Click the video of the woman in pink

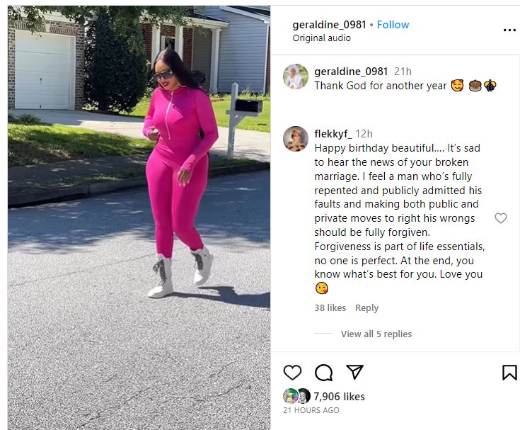click(x=139, y=217)
